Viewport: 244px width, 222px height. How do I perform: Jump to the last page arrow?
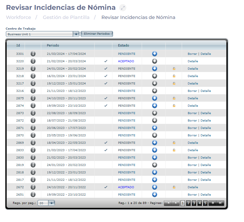pos(220,203)
